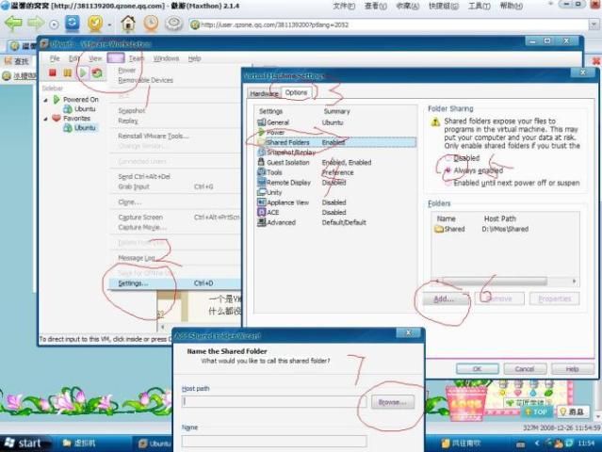
Task: Click the Host path input field
Action: coord(274,402)
